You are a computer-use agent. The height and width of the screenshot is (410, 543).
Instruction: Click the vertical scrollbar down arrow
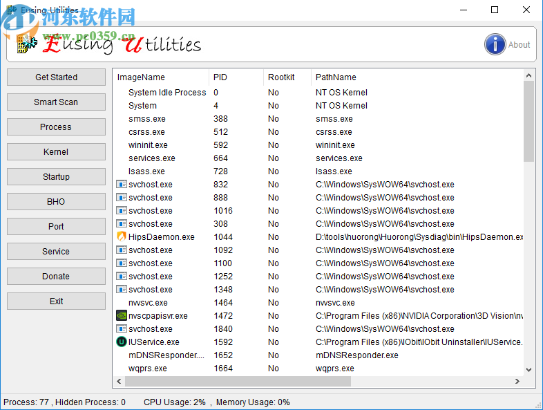[528, 370]
